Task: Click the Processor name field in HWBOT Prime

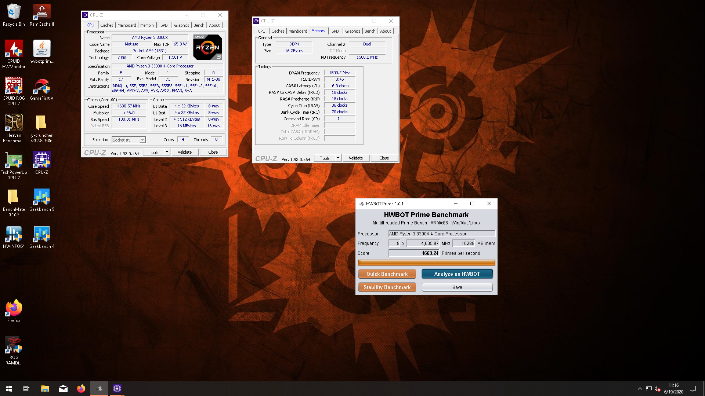Action: click(442, 234)
